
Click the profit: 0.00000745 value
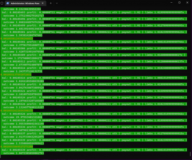click(41, 48)
